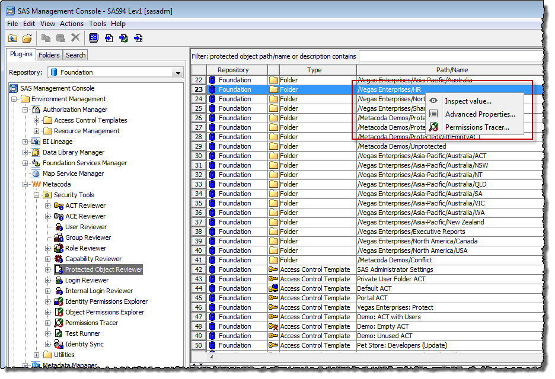Click the Identity Permissions Explorer icon

click(59, 301)
